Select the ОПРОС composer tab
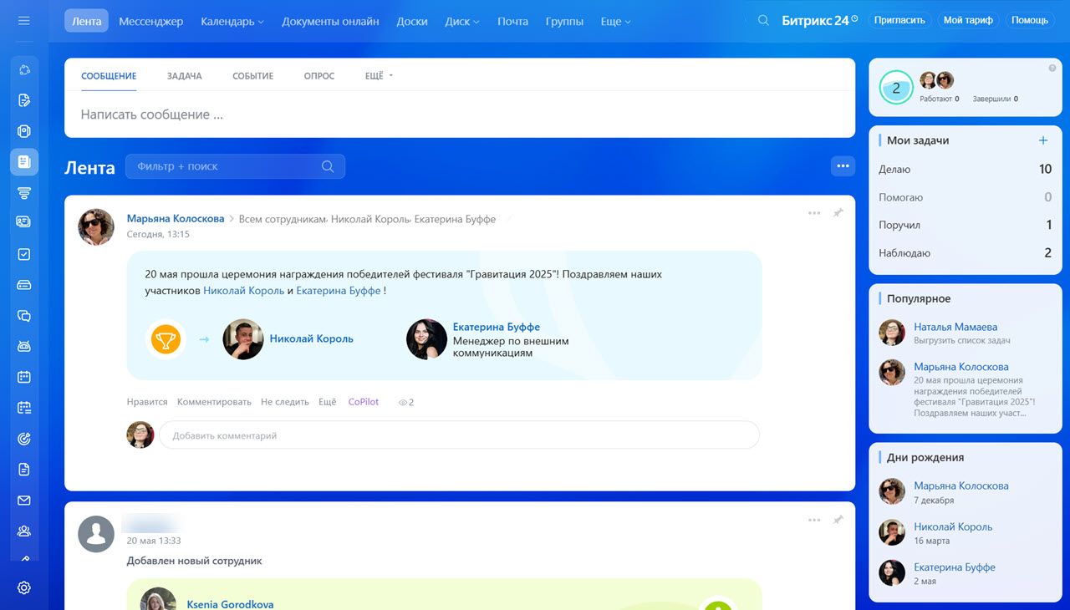 pyautogui.click(x=319, y=76)
